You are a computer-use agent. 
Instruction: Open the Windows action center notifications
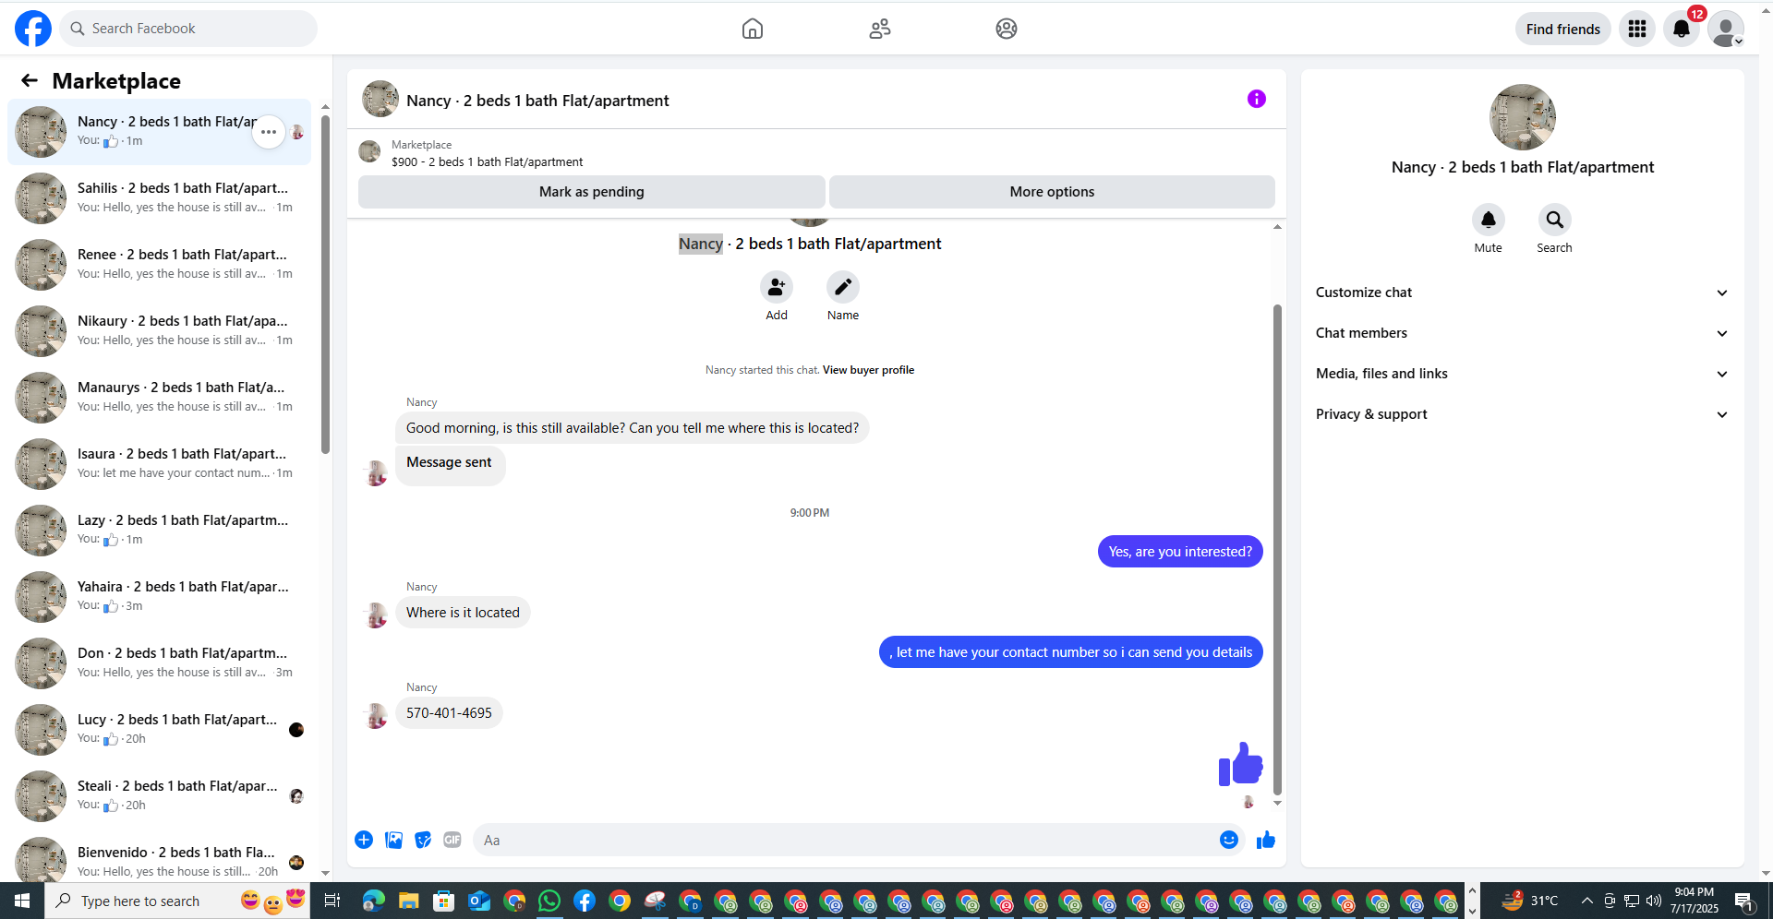coord(1744,901)
